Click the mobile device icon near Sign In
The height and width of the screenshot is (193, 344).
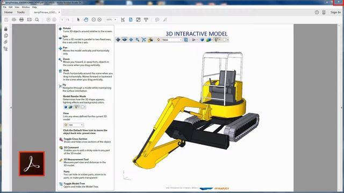(324, 12)
